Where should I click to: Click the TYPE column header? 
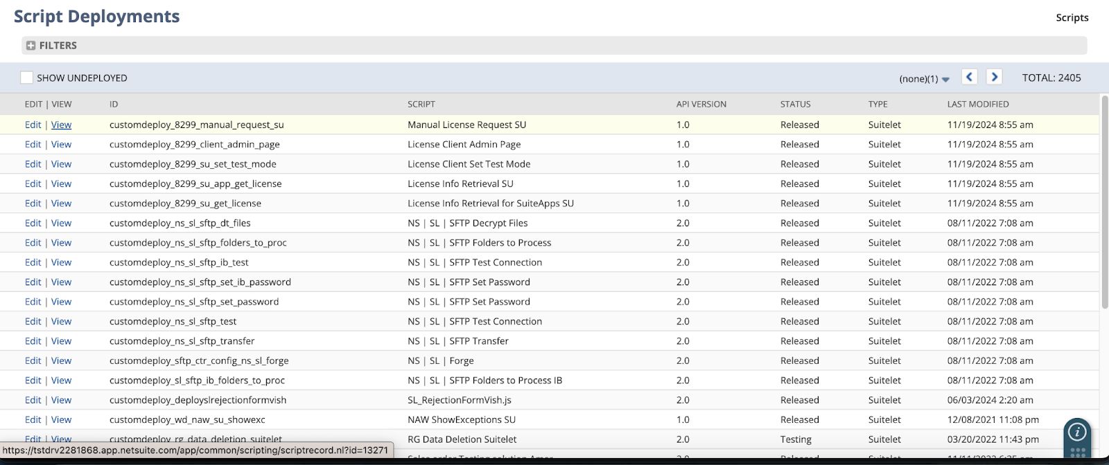click(x=878, y=104)
